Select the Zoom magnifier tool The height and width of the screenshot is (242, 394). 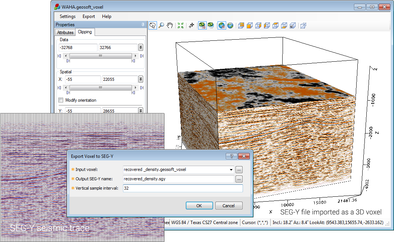(161, 25)
